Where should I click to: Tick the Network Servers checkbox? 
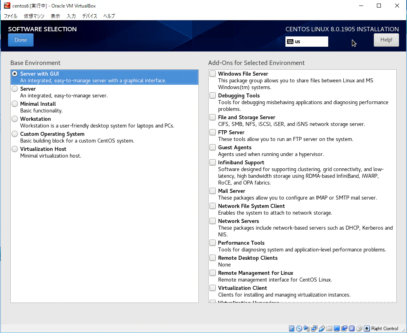pos(213,221)
